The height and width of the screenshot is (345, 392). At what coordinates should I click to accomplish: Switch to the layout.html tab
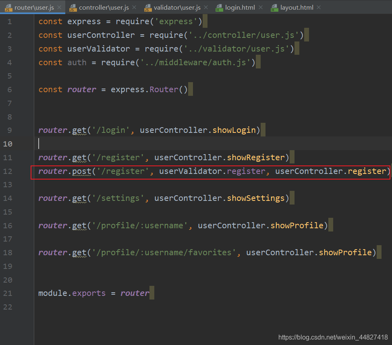(297, 8)
